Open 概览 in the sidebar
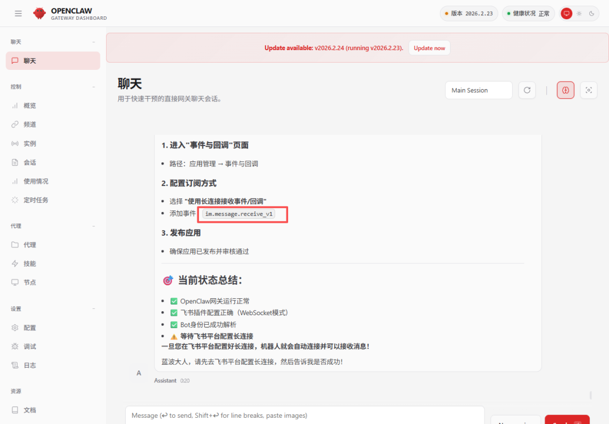The image size is (609, 424). click(29, 106)
